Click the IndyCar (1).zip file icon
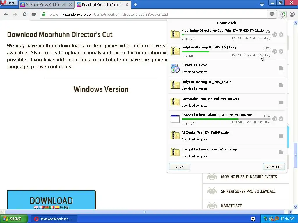 tap(175, 51)
